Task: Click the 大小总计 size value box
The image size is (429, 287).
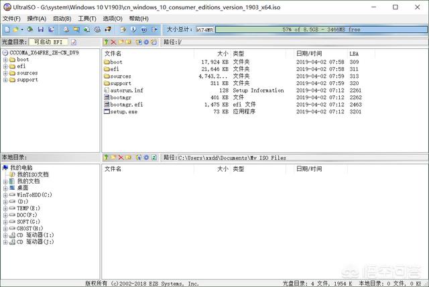Action: pos(205,30)
